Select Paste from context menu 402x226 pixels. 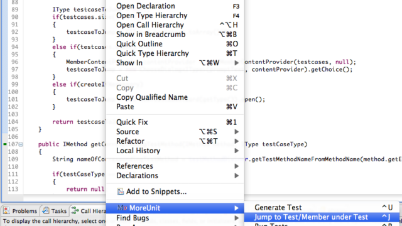(x=175, y=107)
